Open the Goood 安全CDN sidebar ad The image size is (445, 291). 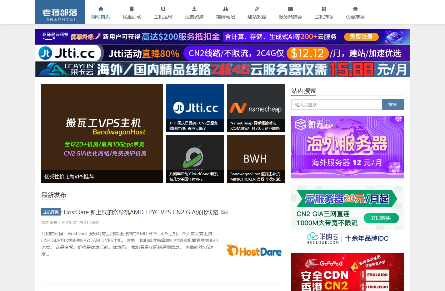click(x=347, y=272)
